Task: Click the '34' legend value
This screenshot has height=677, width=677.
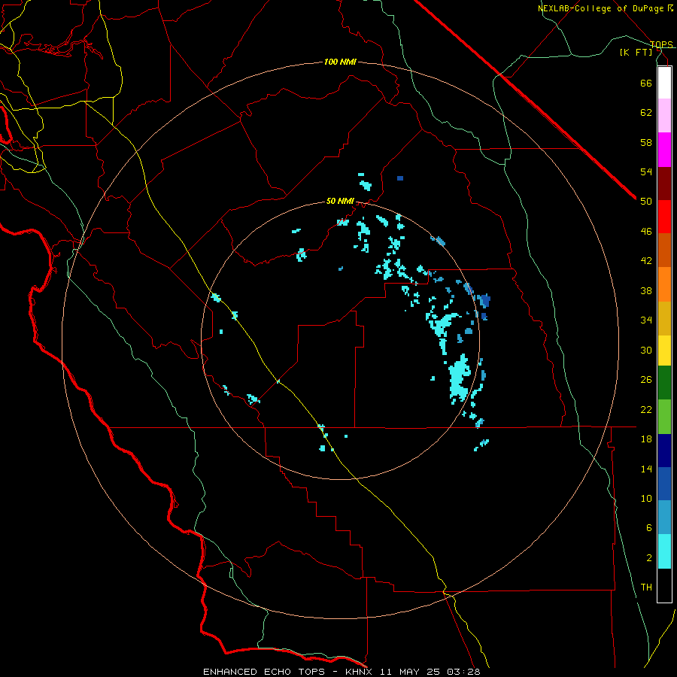Action: click(646, 320)
